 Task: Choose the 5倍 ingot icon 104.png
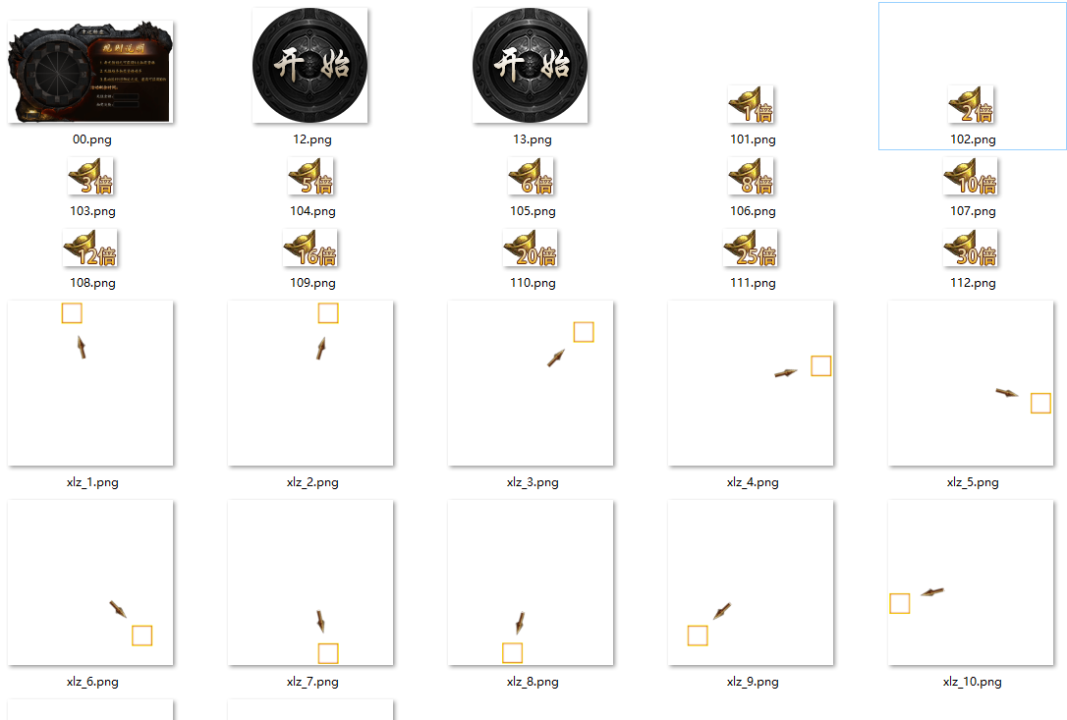(310, 176)
